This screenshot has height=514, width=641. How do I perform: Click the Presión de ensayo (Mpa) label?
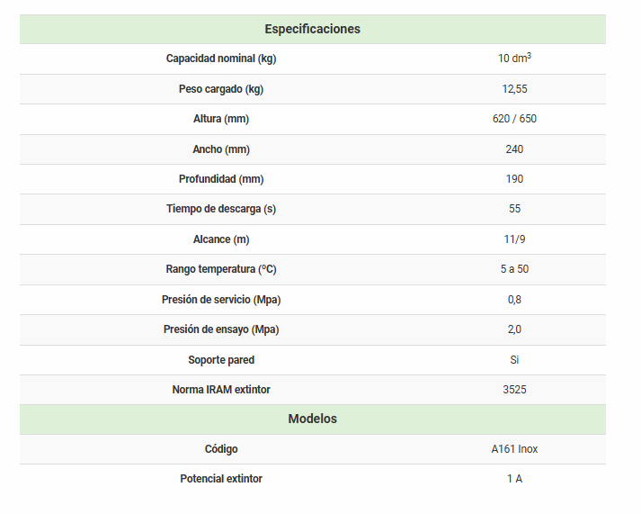click(221, 329)
